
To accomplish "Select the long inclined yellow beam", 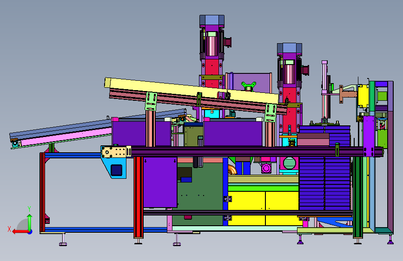I will point(192,90).
